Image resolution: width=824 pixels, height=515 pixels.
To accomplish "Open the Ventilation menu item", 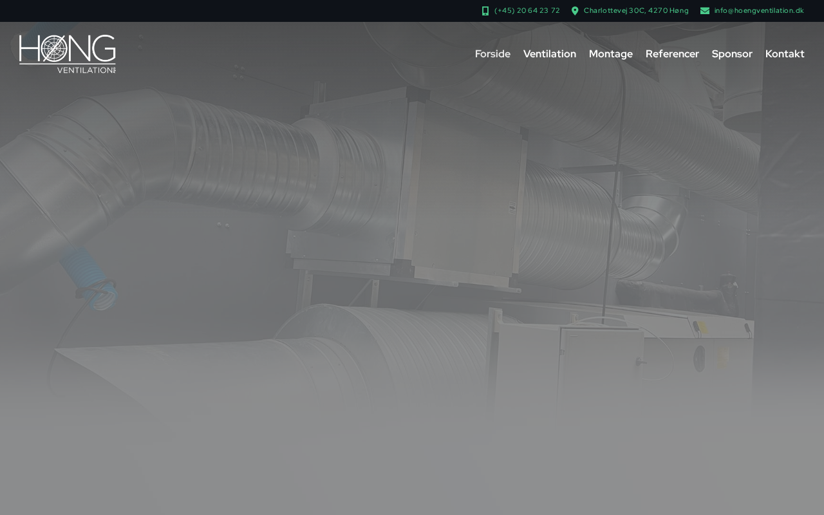I will coord(550,54).
